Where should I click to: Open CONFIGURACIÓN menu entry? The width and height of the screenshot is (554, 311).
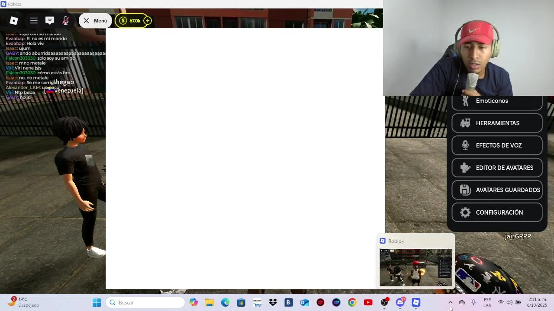point(497,213)
